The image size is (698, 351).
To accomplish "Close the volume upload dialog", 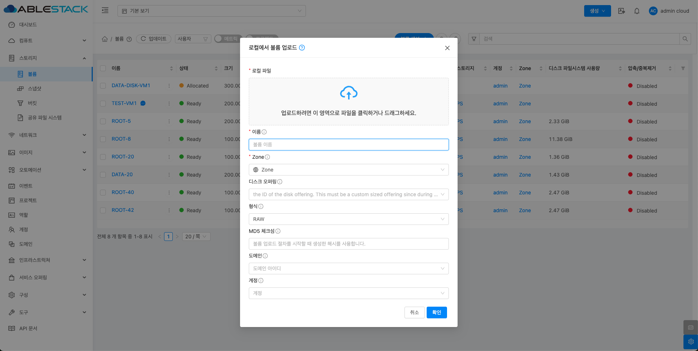I will [x=447, y=48].
